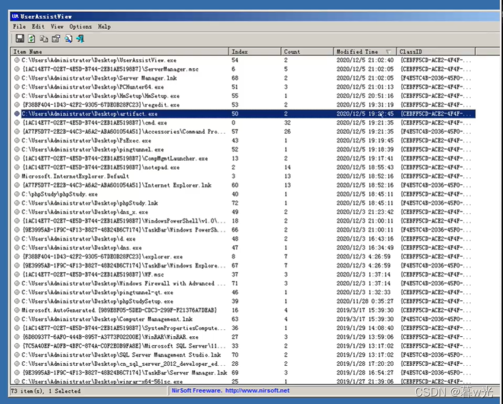Click the circle icon beside regedit.exe row
The width and height of the screenshot is (503, 404).
17,105
